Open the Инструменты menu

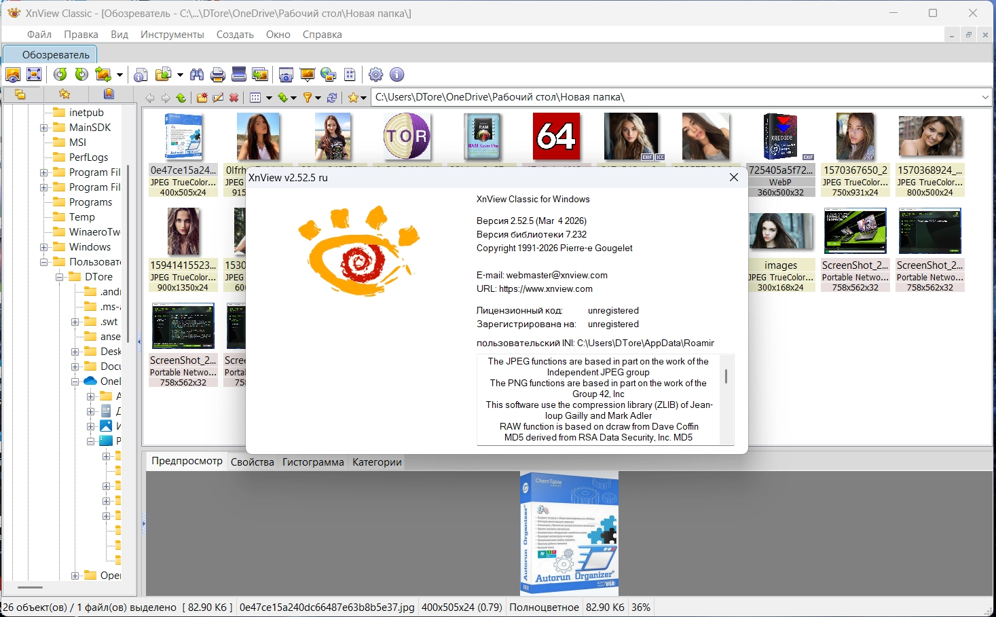click(172, 35)
